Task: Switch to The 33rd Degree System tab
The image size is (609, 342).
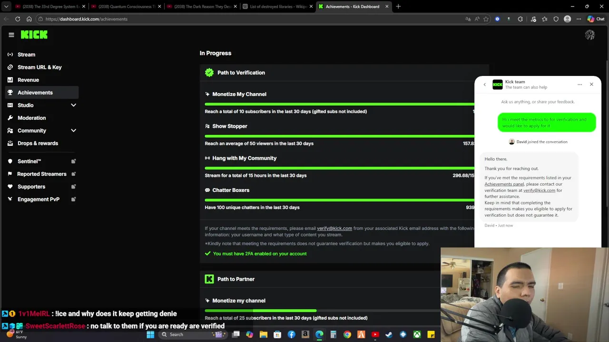Action: (x=50, y=7)
